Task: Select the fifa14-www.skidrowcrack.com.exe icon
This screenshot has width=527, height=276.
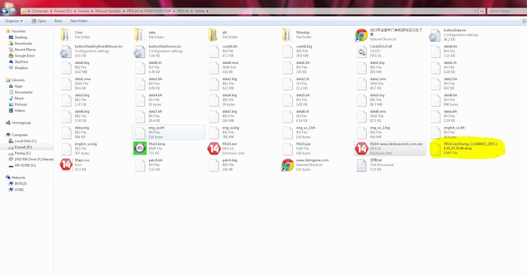Action: click(361, 148)
